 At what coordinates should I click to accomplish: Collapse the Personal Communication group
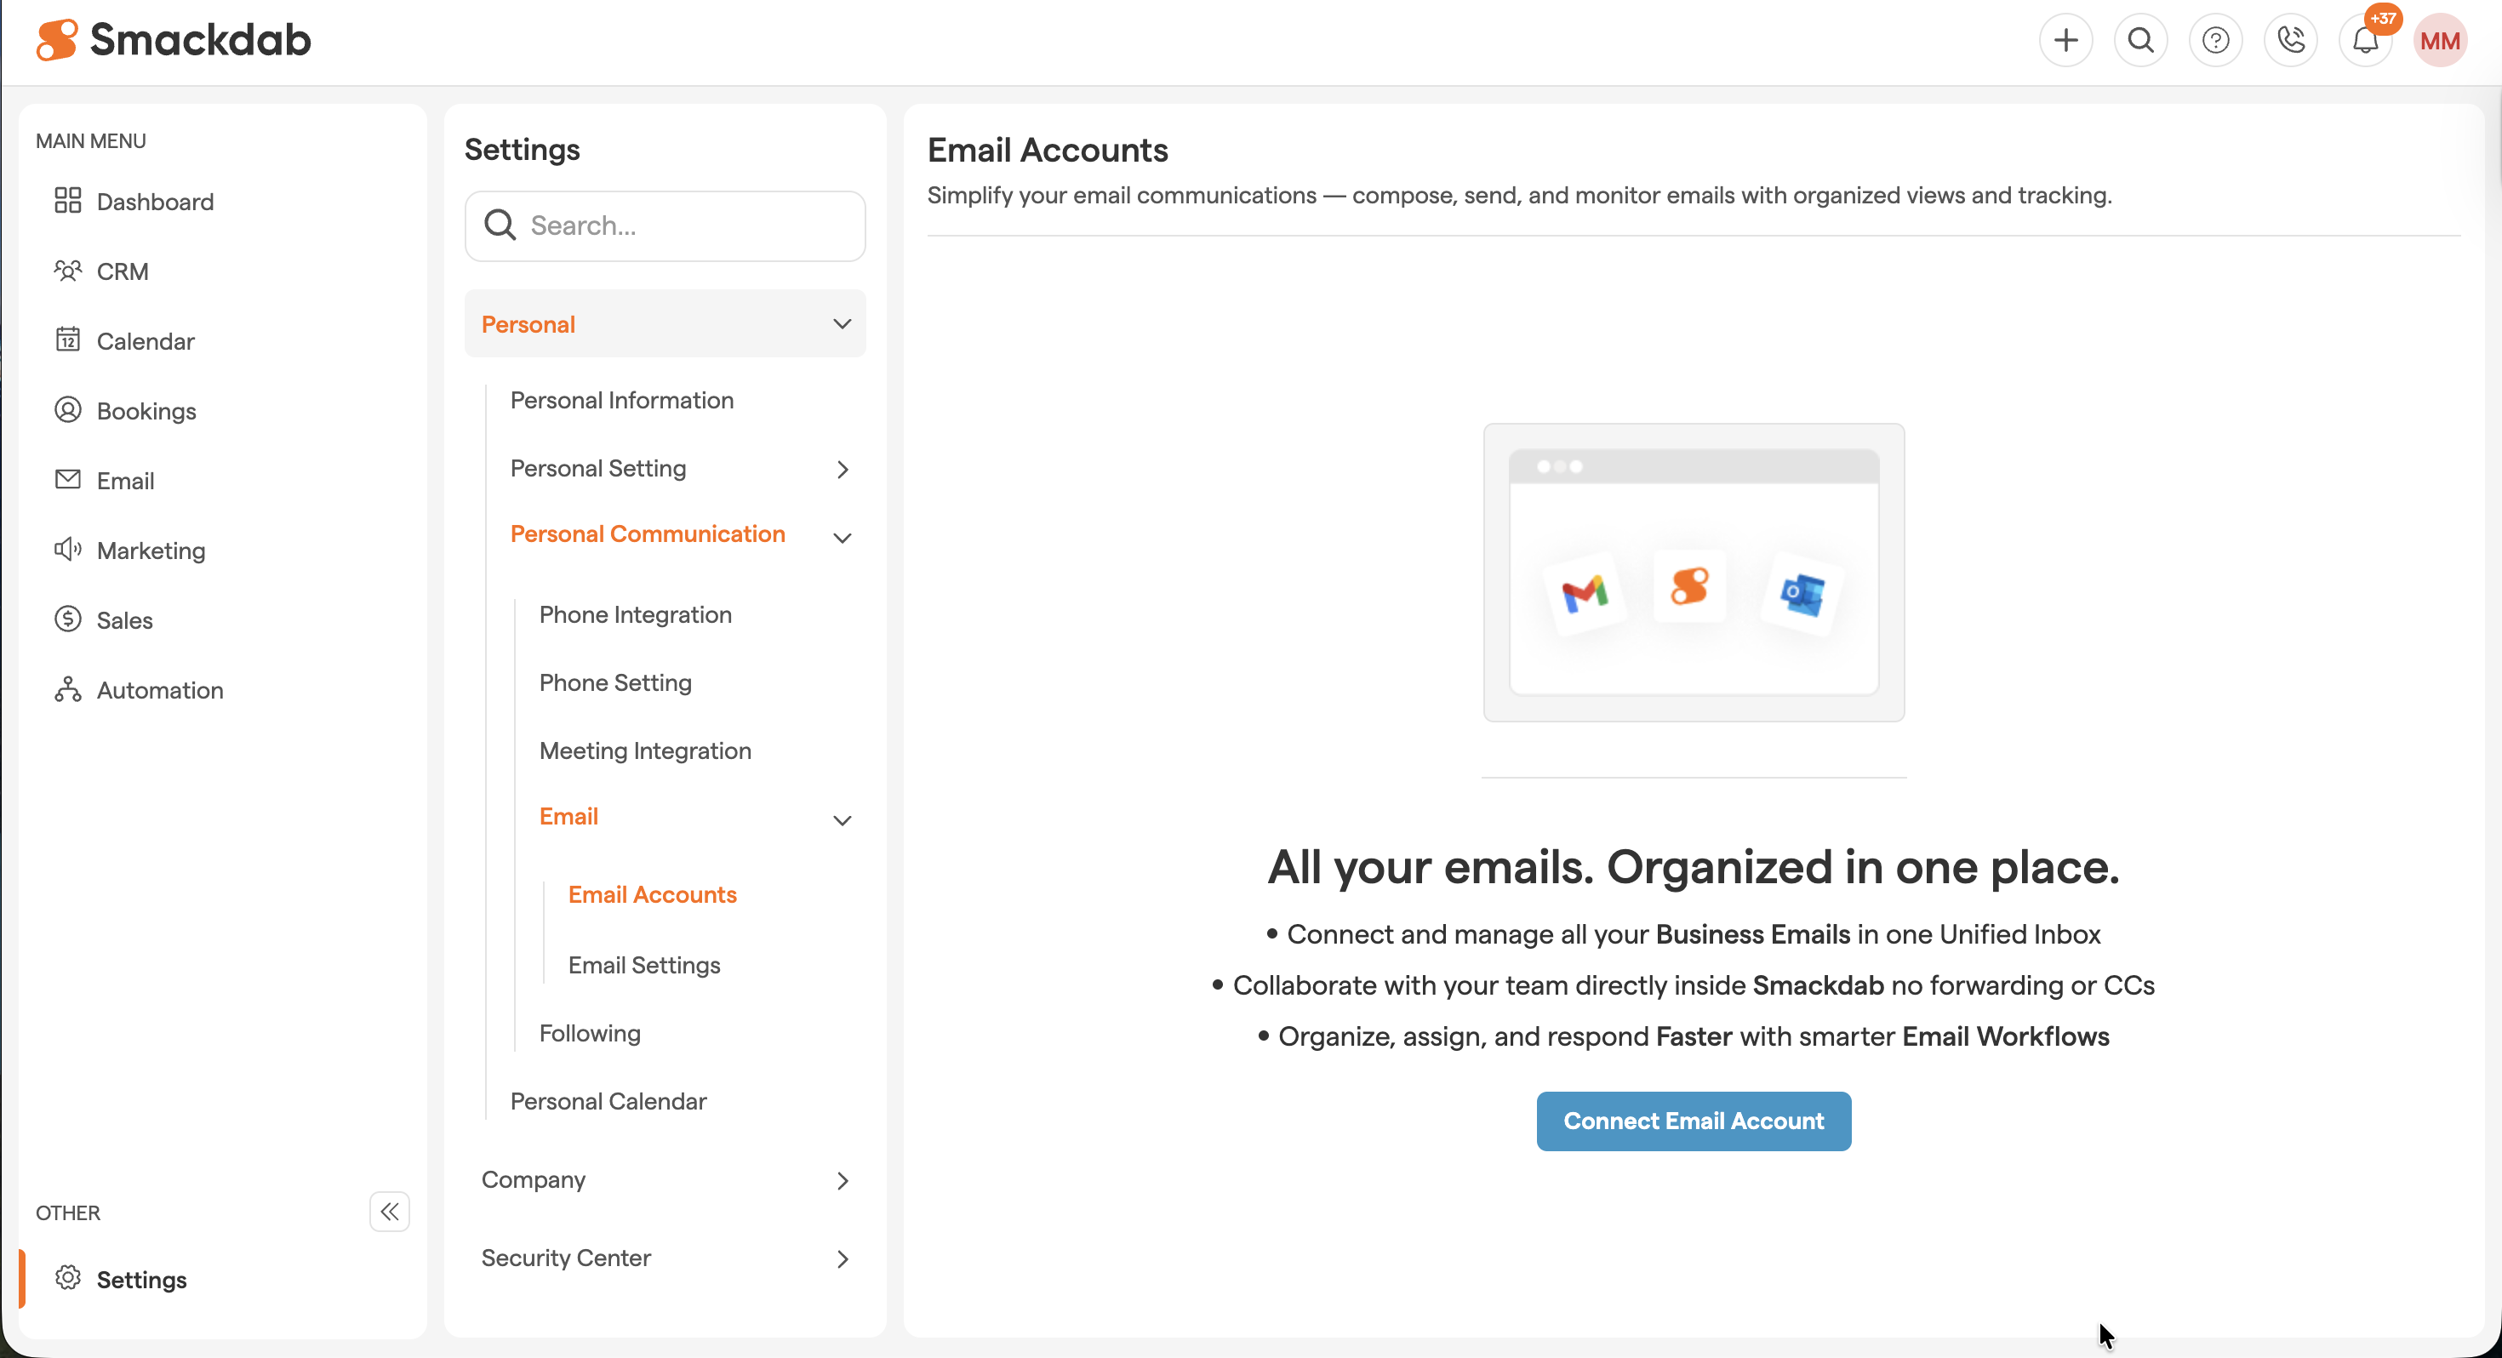[x=841, y=537]
